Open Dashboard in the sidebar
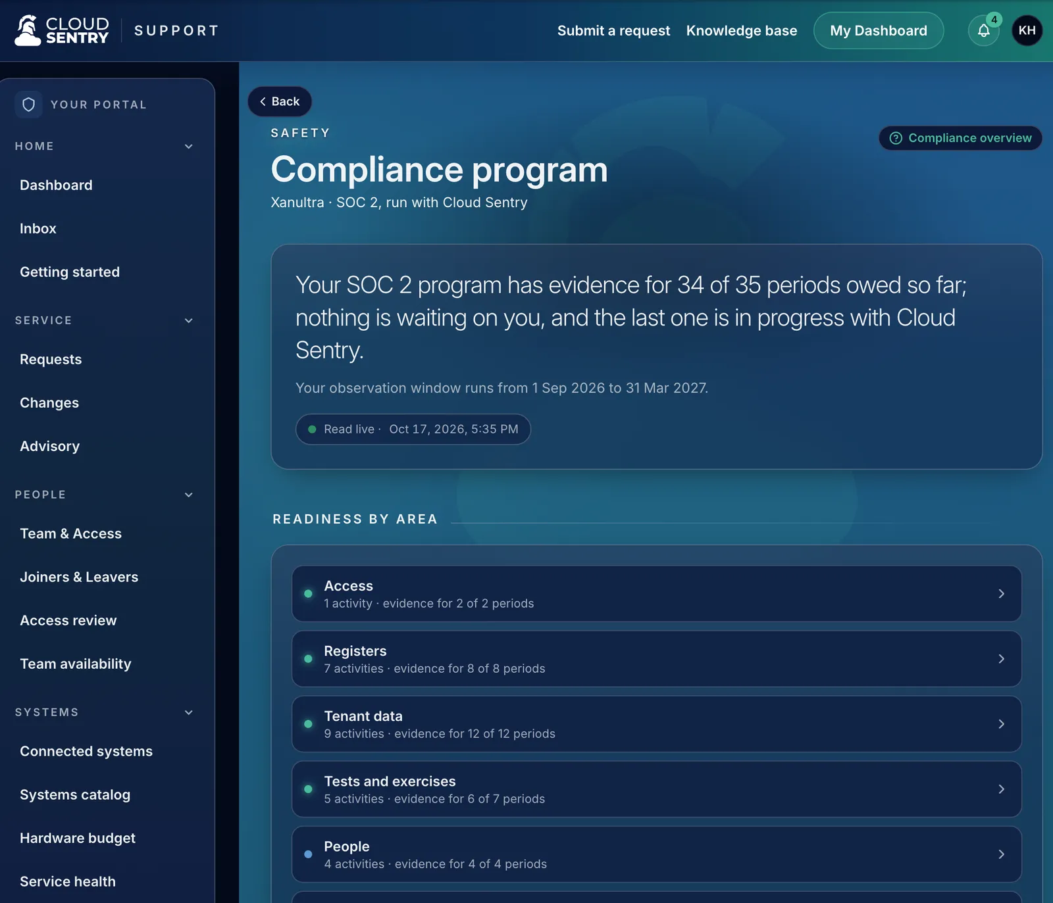The image size is (1053, 903). coord(56,185)
